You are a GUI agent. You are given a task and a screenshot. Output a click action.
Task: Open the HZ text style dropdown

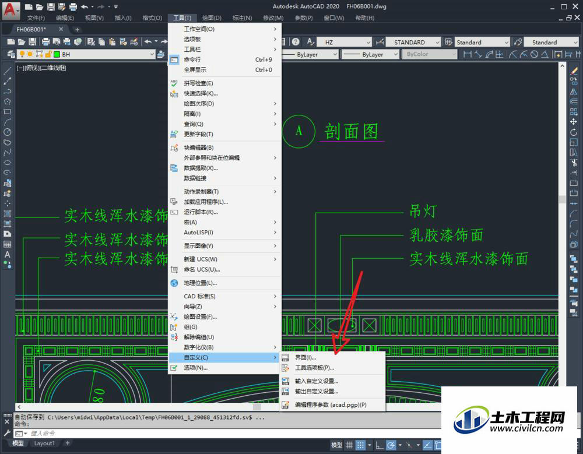tap(368, 42)
